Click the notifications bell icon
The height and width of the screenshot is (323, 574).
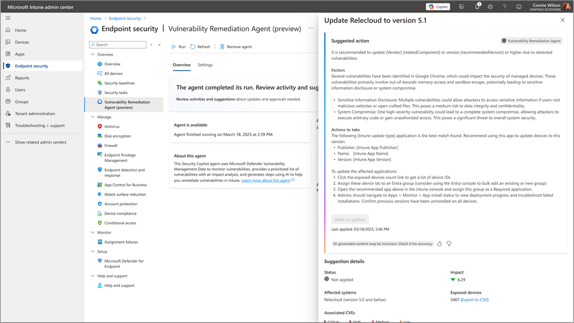[477, 6]
